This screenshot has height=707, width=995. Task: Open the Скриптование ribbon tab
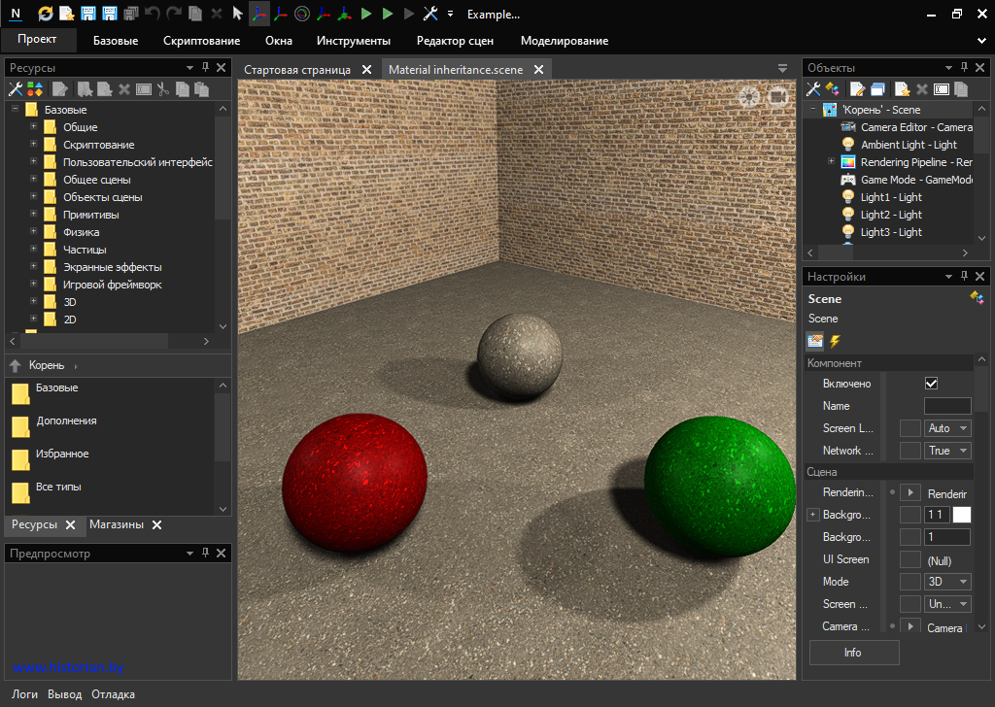click(201, 41)
